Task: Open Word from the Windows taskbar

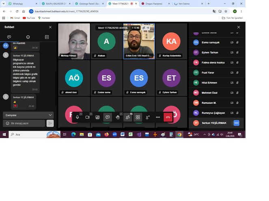Action: 123,134
